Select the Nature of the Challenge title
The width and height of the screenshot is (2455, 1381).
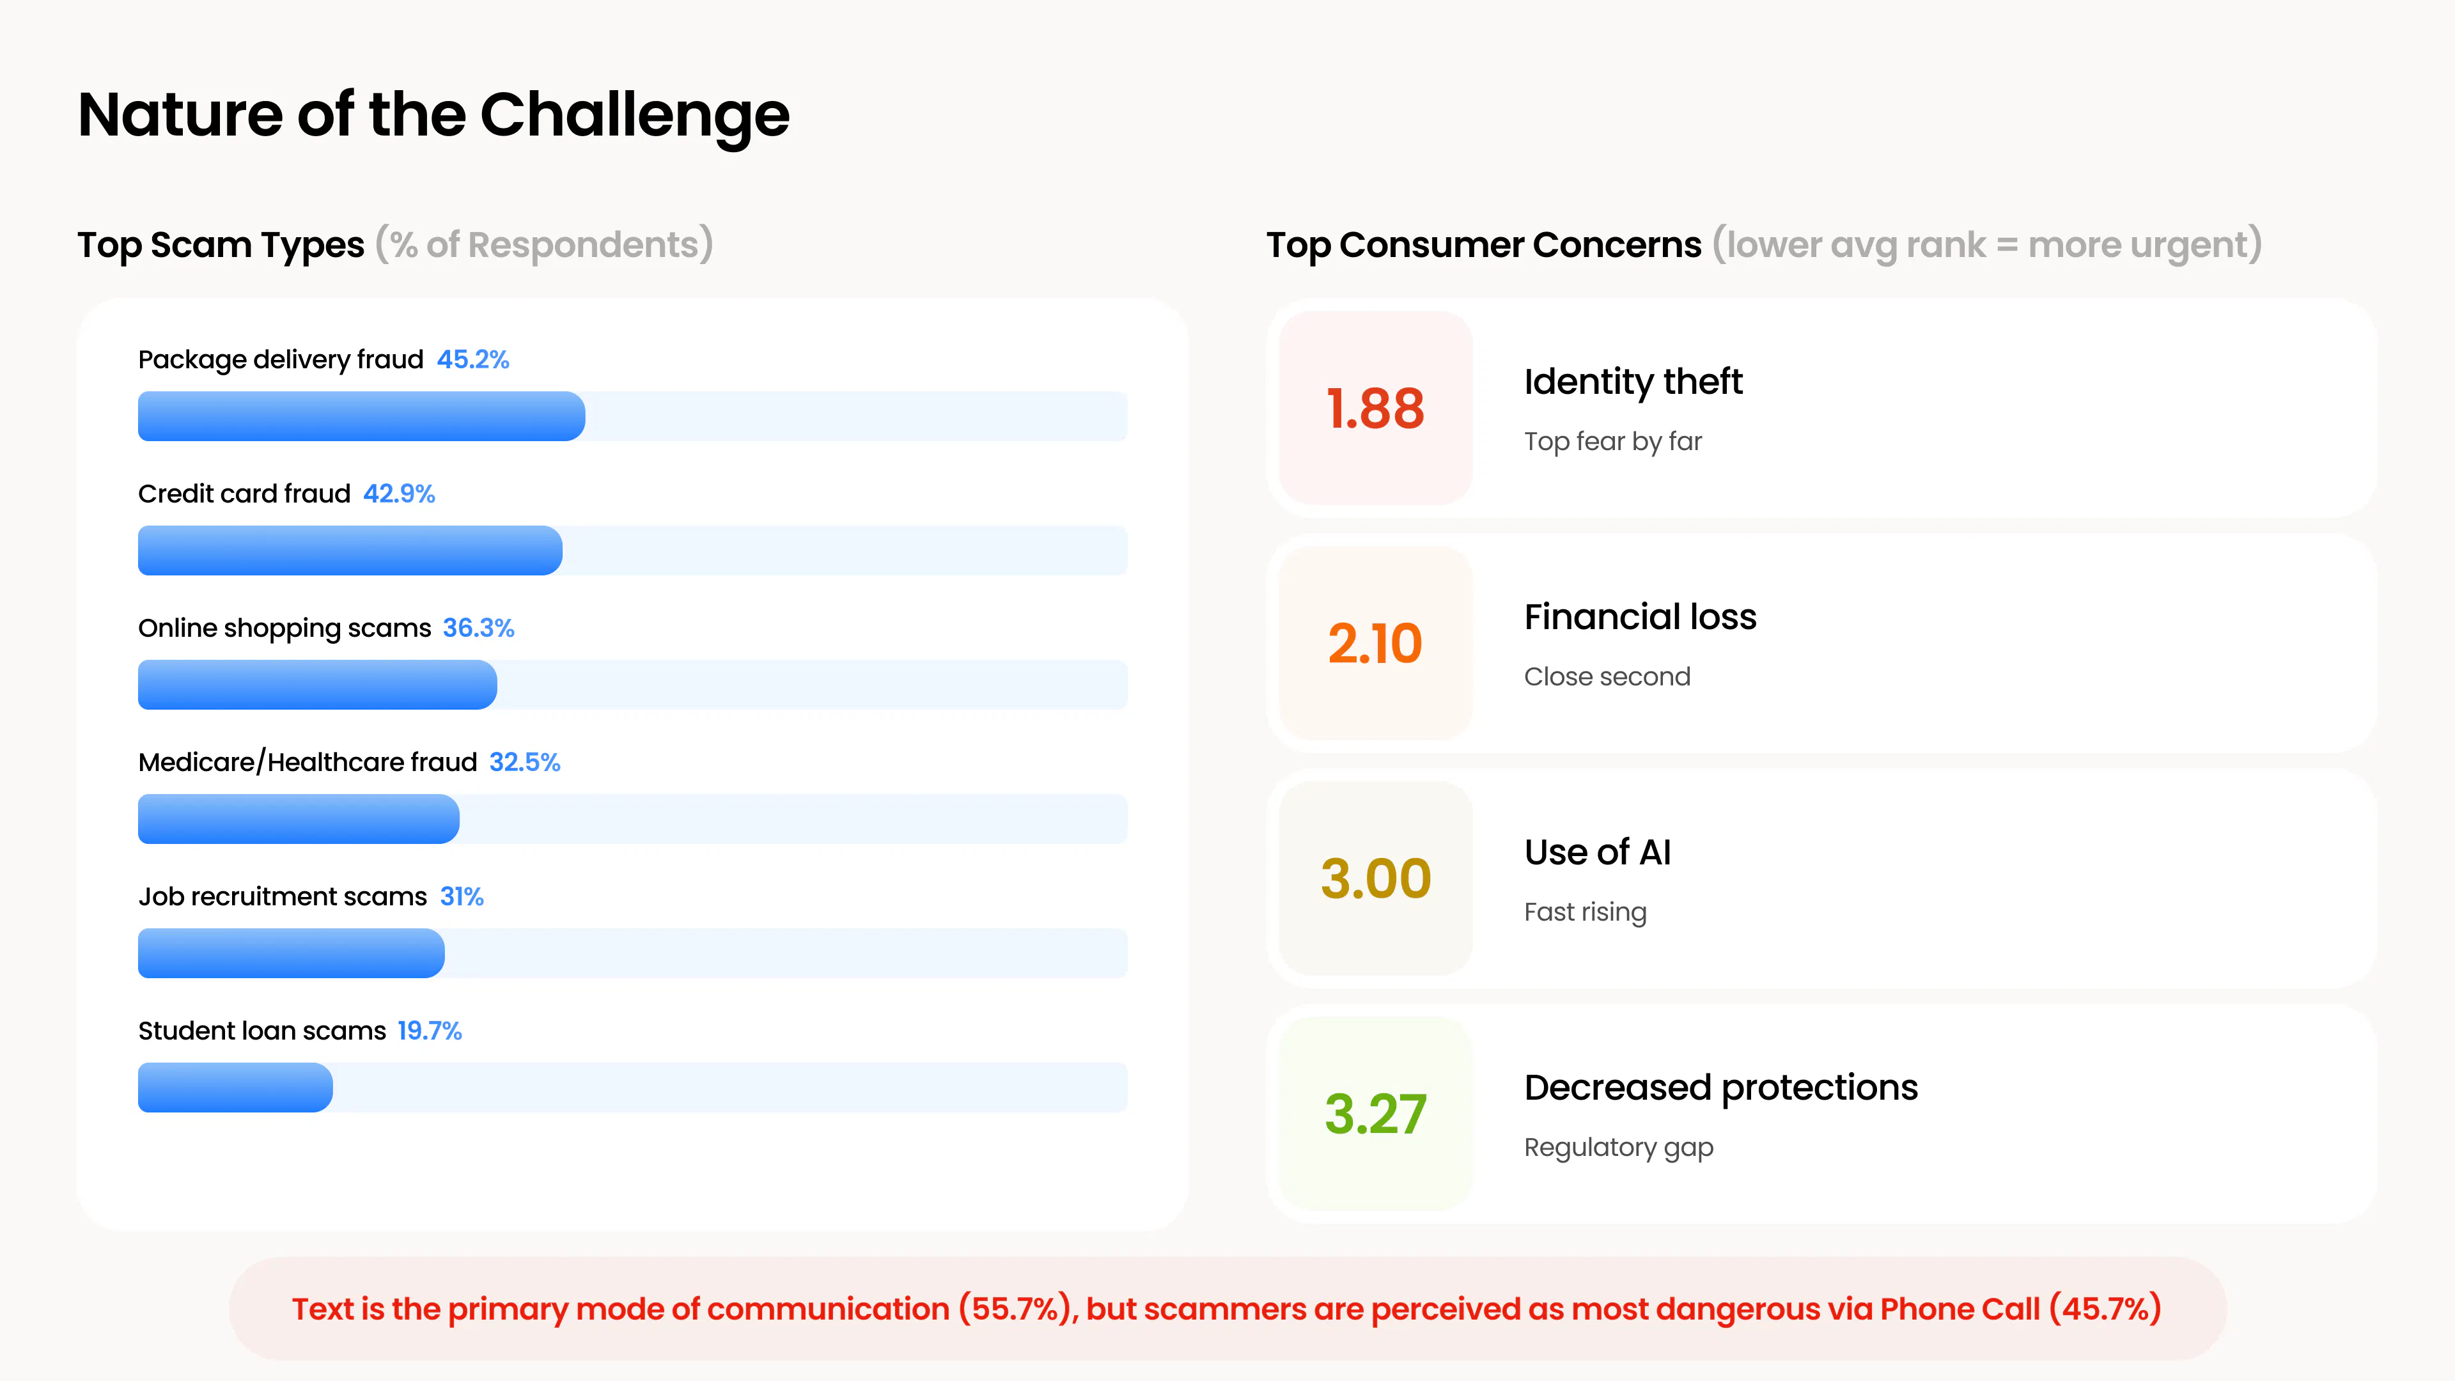(x=433, y=115)
